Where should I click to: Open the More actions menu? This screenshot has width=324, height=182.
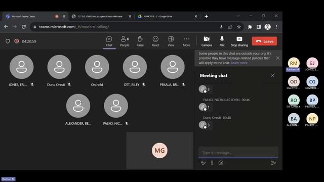[x=186, y=41]
